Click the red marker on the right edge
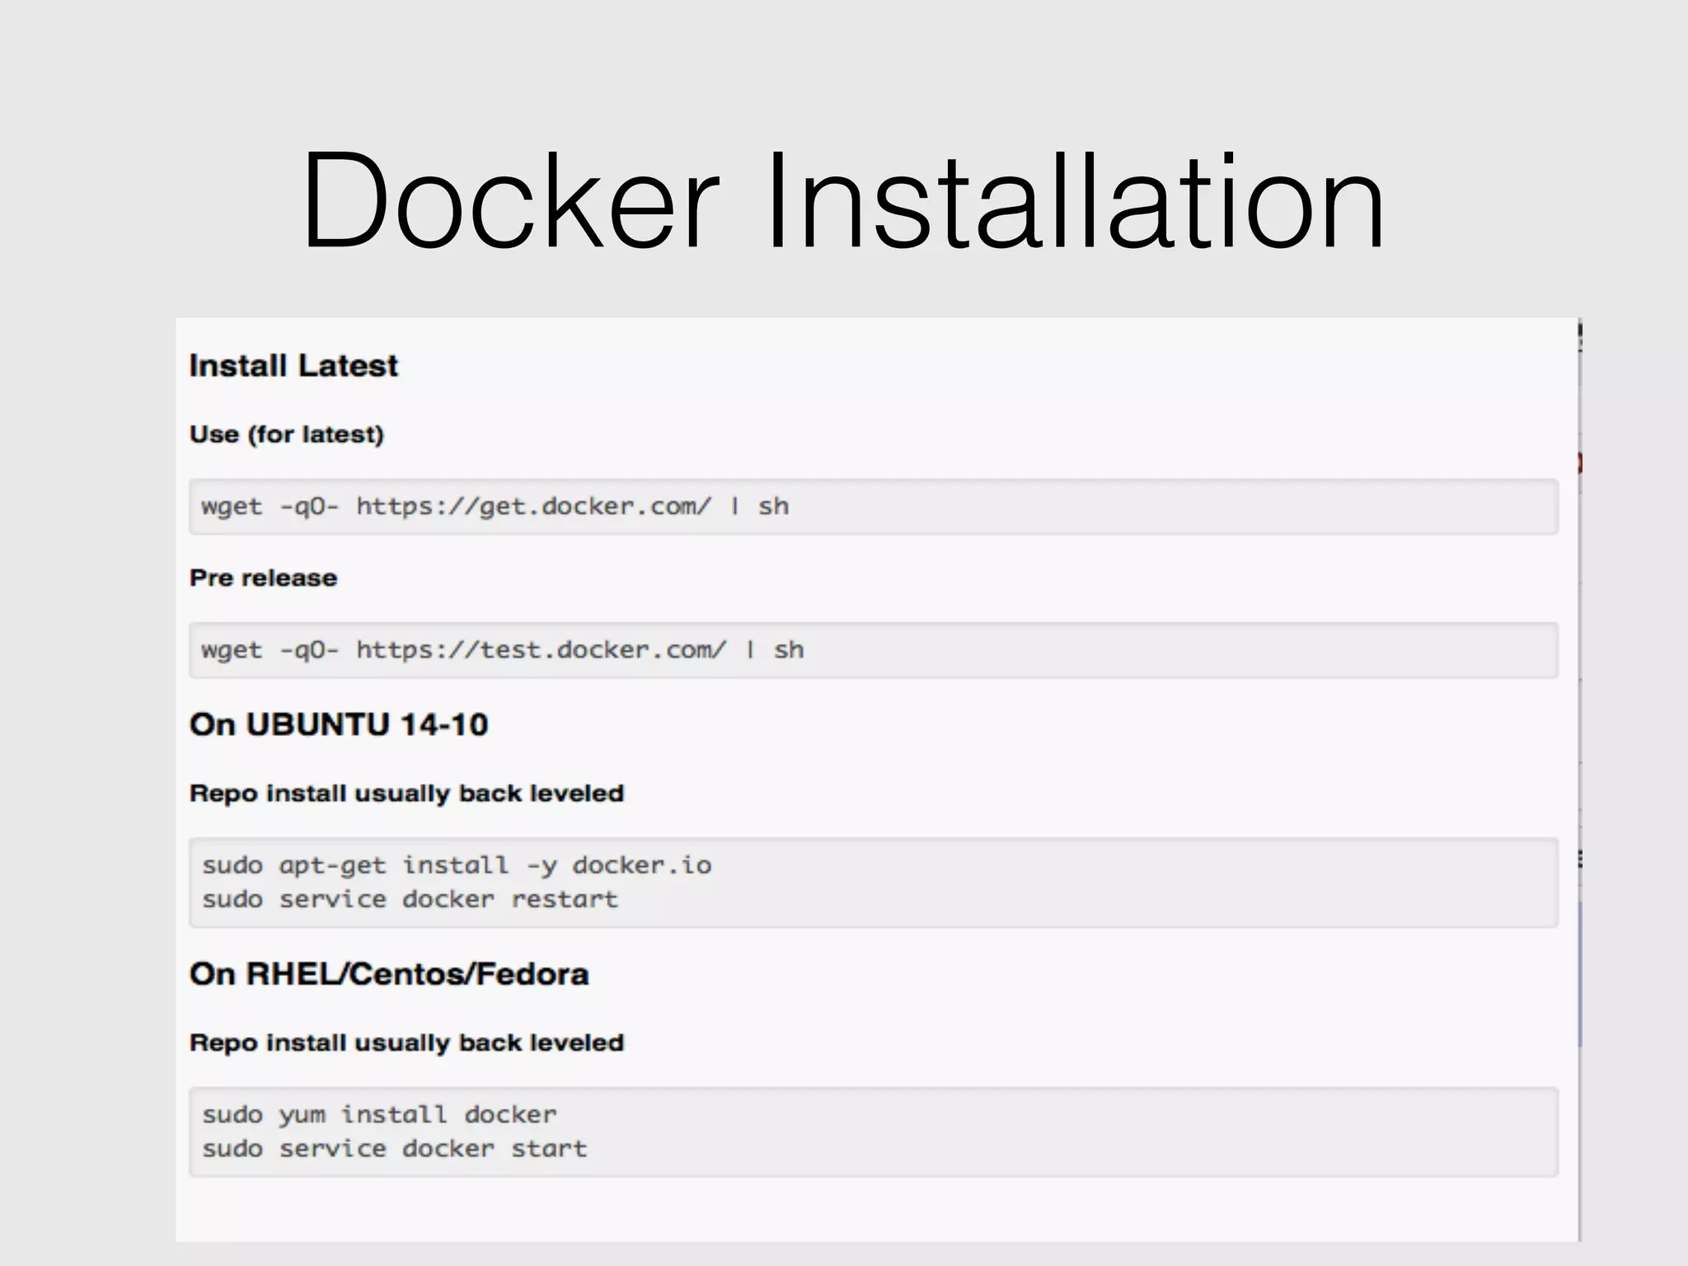This screenshot has height=1266, width=1688. [1578, 462]
